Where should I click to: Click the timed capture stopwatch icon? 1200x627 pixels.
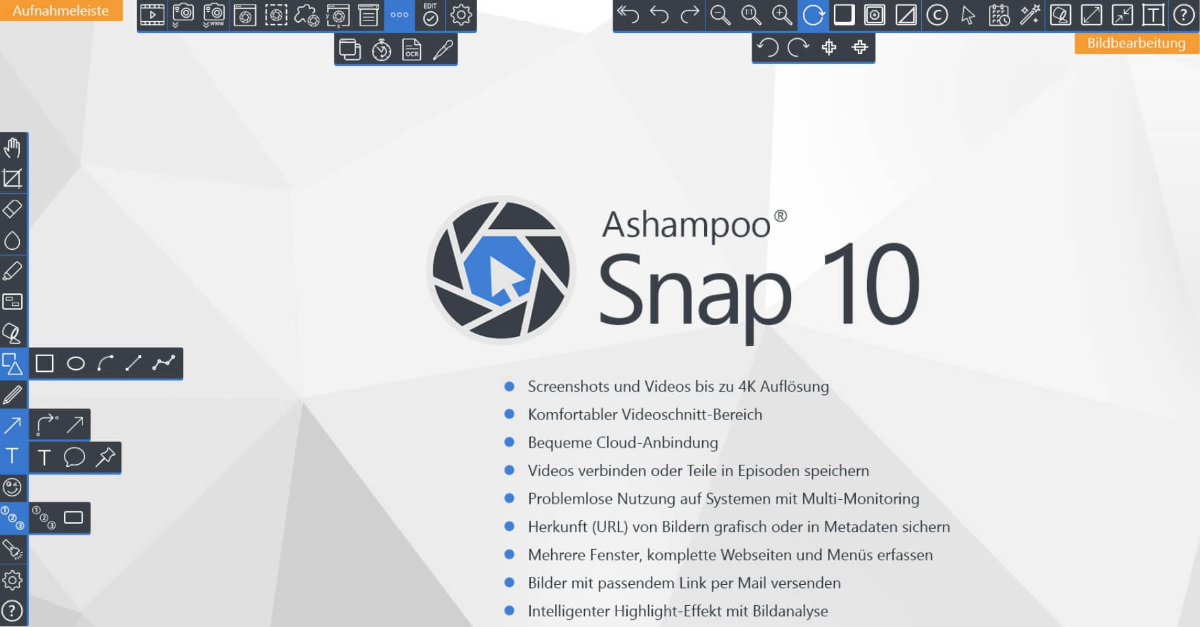[381, 49]
